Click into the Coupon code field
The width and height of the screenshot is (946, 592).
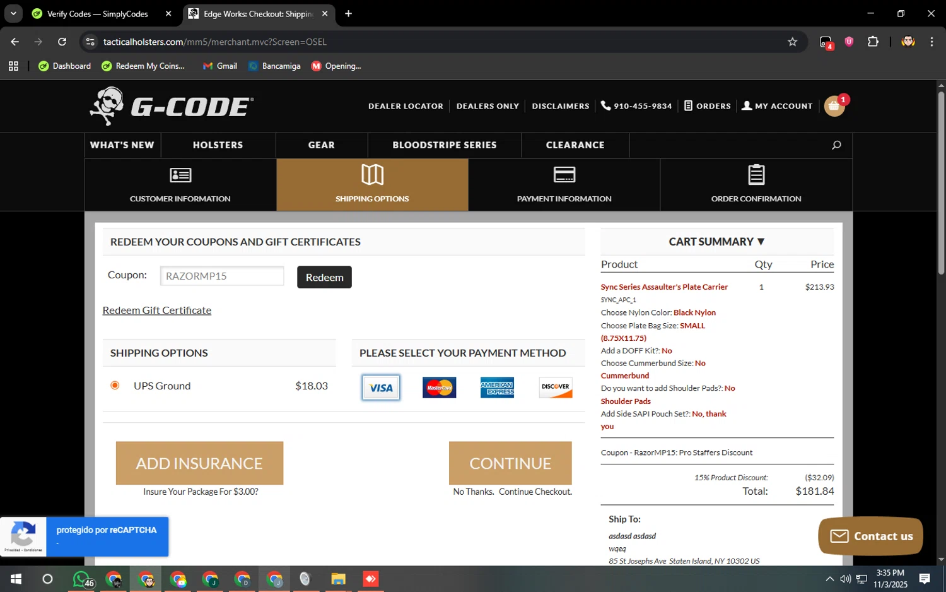click(222, 276)
